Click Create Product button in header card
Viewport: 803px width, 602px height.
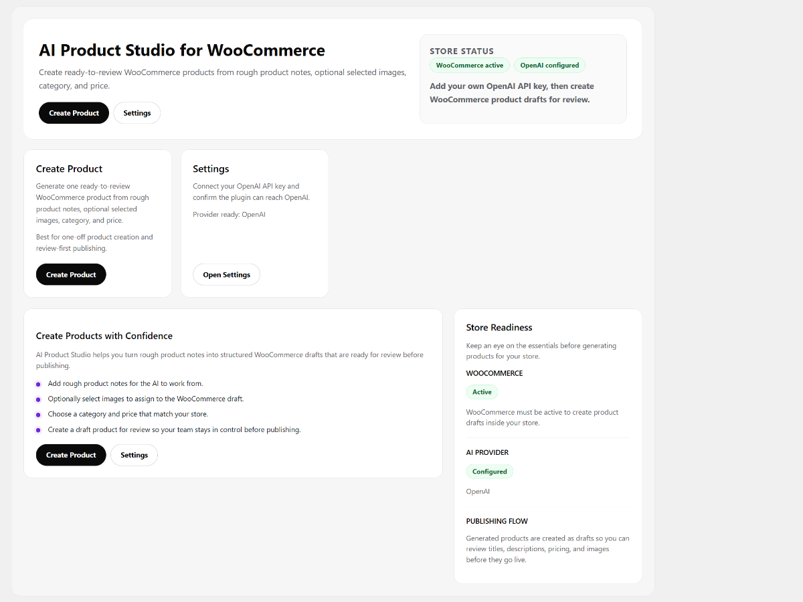[74, 113]
